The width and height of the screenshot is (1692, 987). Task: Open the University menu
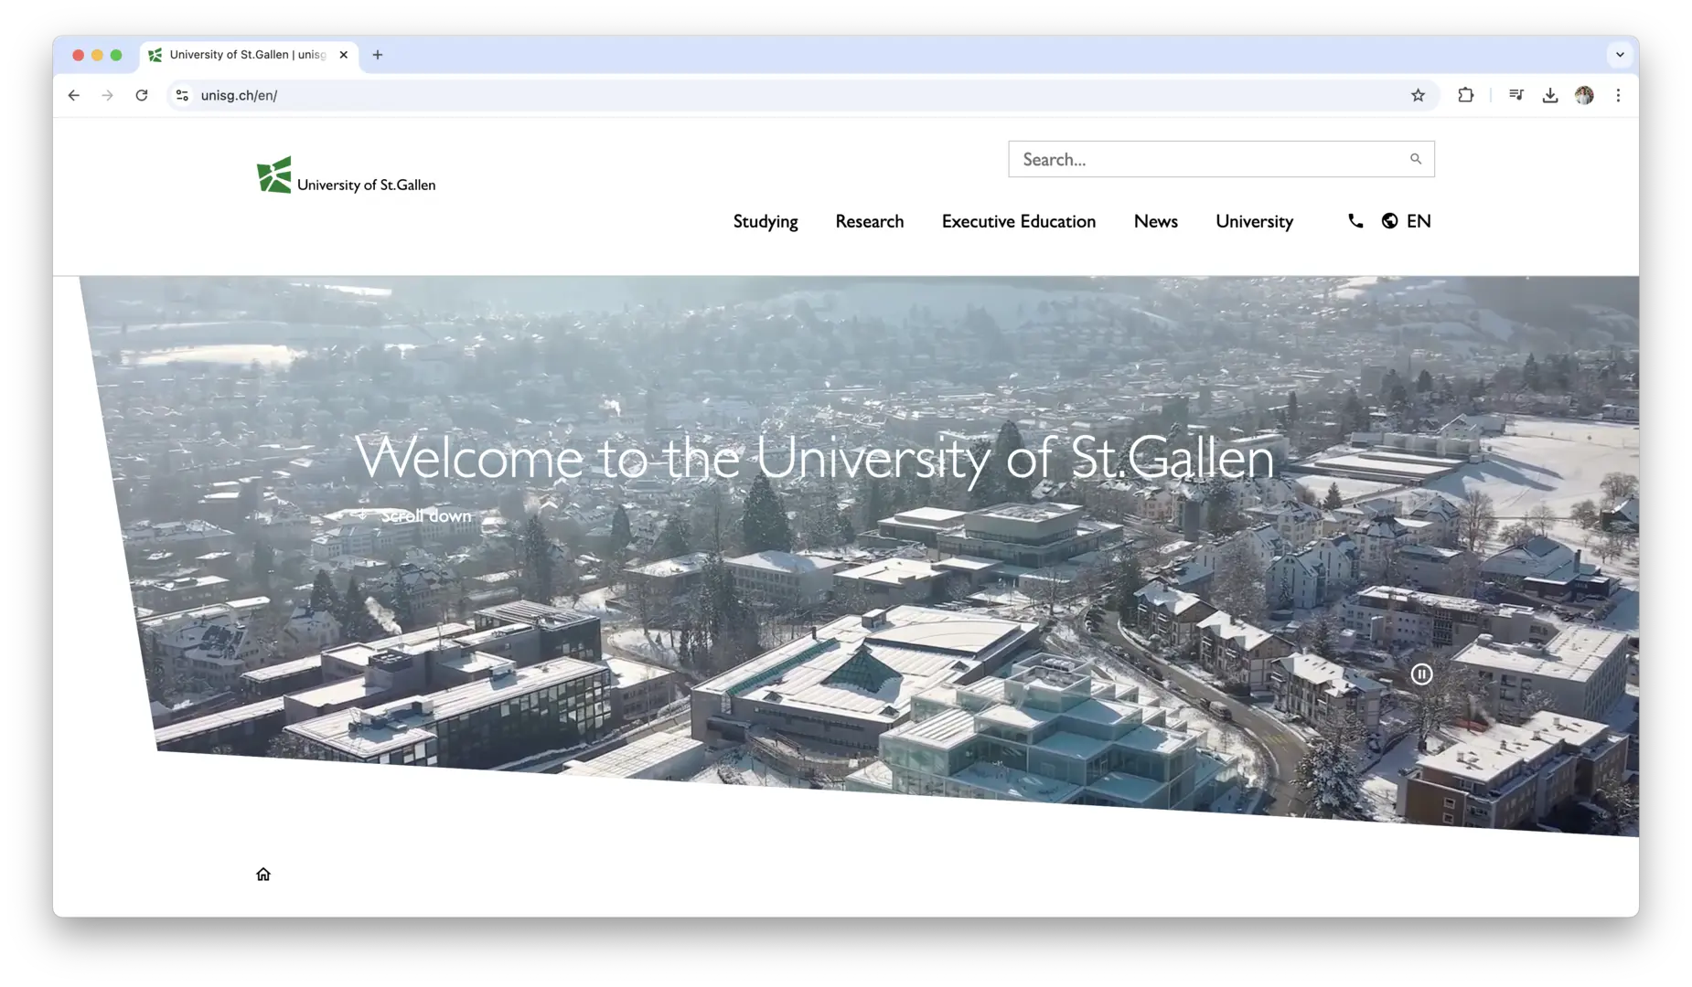[1254, 221]
